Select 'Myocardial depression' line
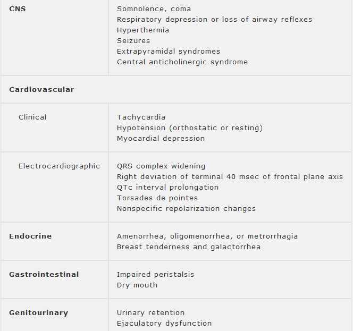This screenshot has height=331, width=353. coord(161,138)
